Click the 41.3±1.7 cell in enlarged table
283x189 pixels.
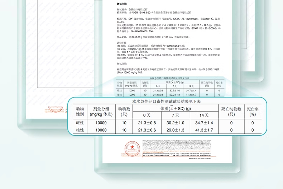tap(204, 130)
